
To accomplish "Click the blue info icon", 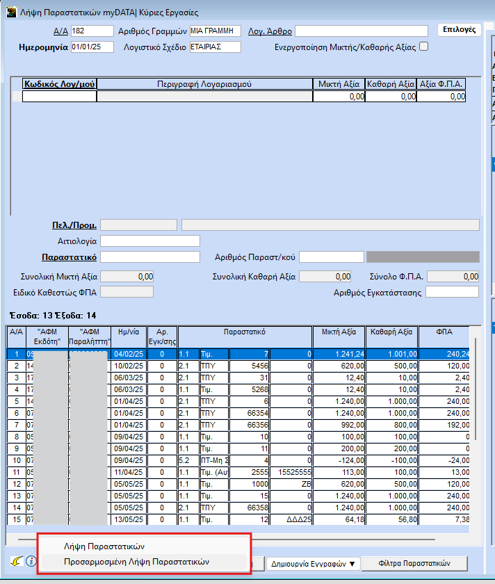I will 29,562.
